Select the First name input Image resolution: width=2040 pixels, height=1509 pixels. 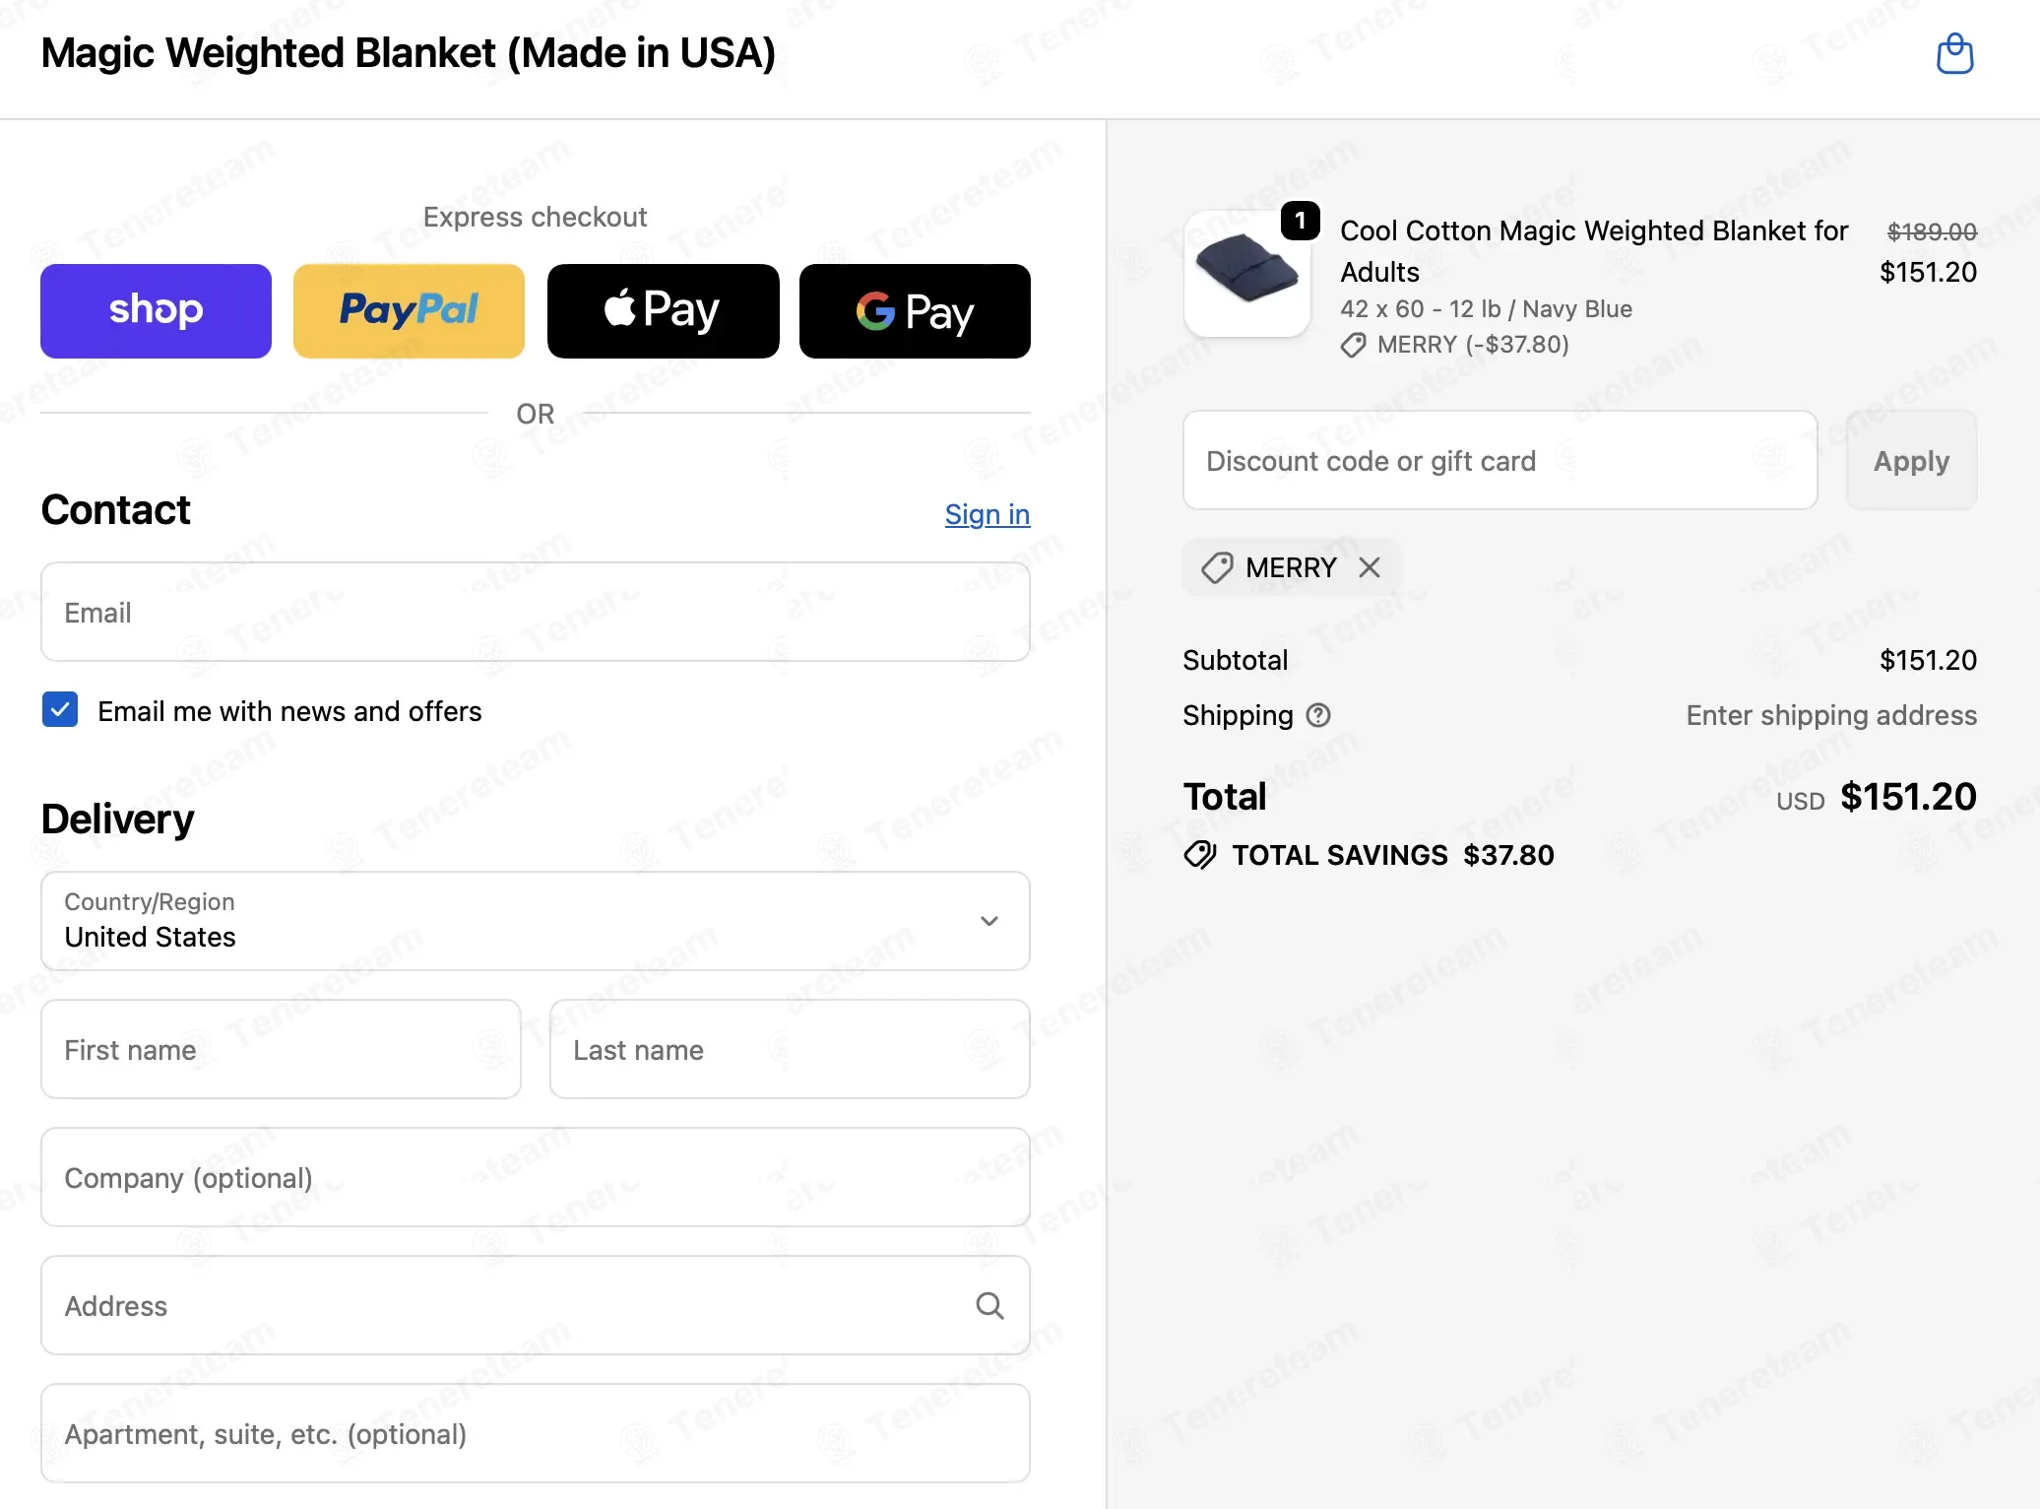click(x=281, y=1049)
